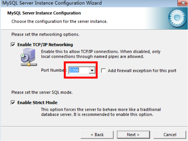Click the MySQL gear logo icon
188x141 pixels.
point(178,18)
